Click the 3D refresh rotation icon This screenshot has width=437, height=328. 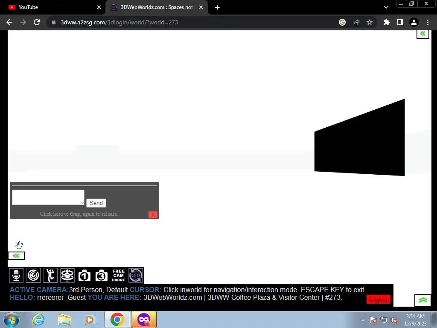pos(136,275)
